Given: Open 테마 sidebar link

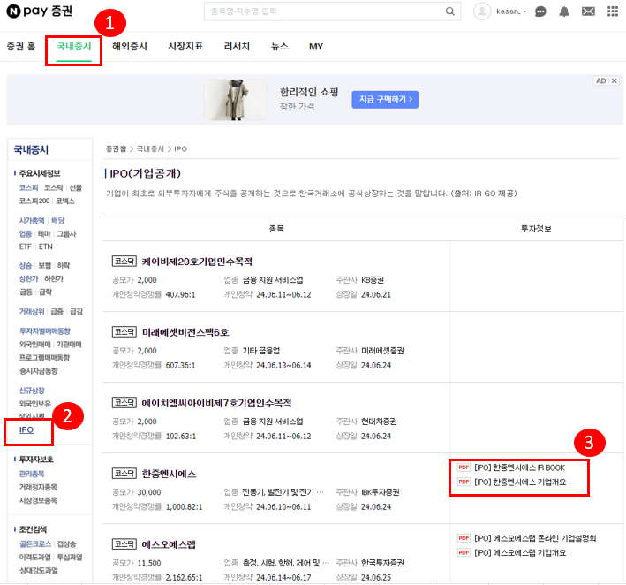Looking at the screenshot, I should tap(44, 234).
